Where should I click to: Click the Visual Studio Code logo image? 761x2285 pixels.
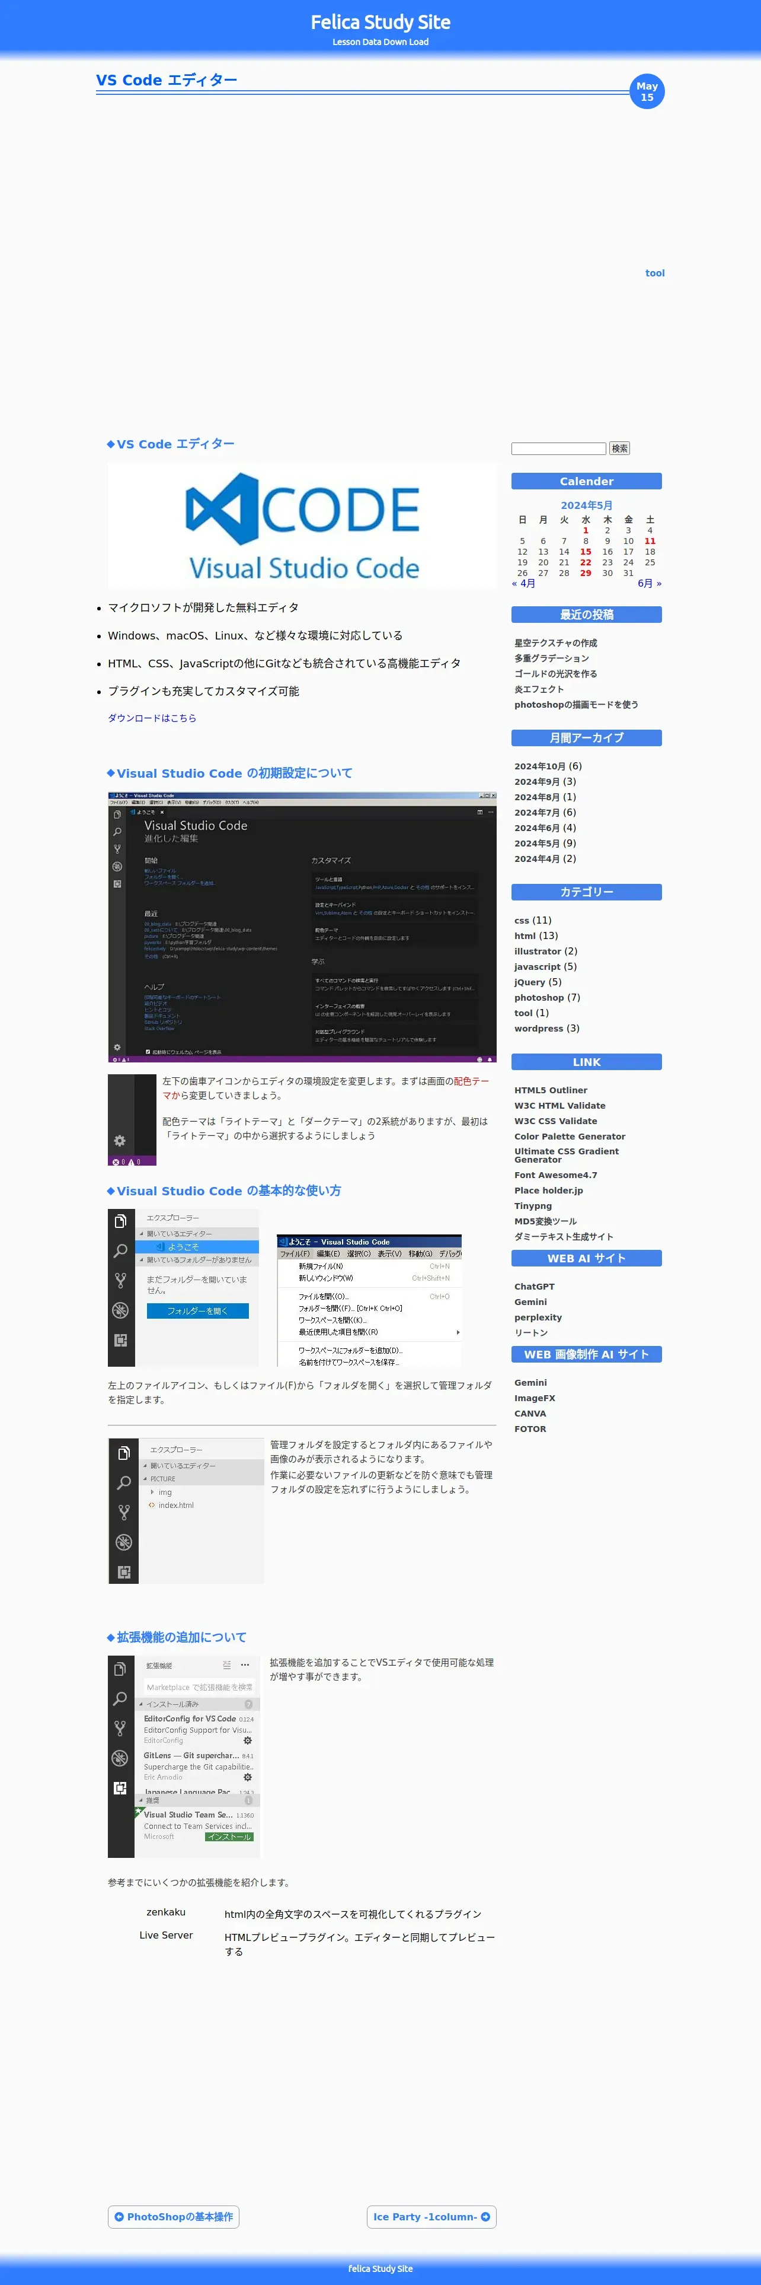(302, 526)
